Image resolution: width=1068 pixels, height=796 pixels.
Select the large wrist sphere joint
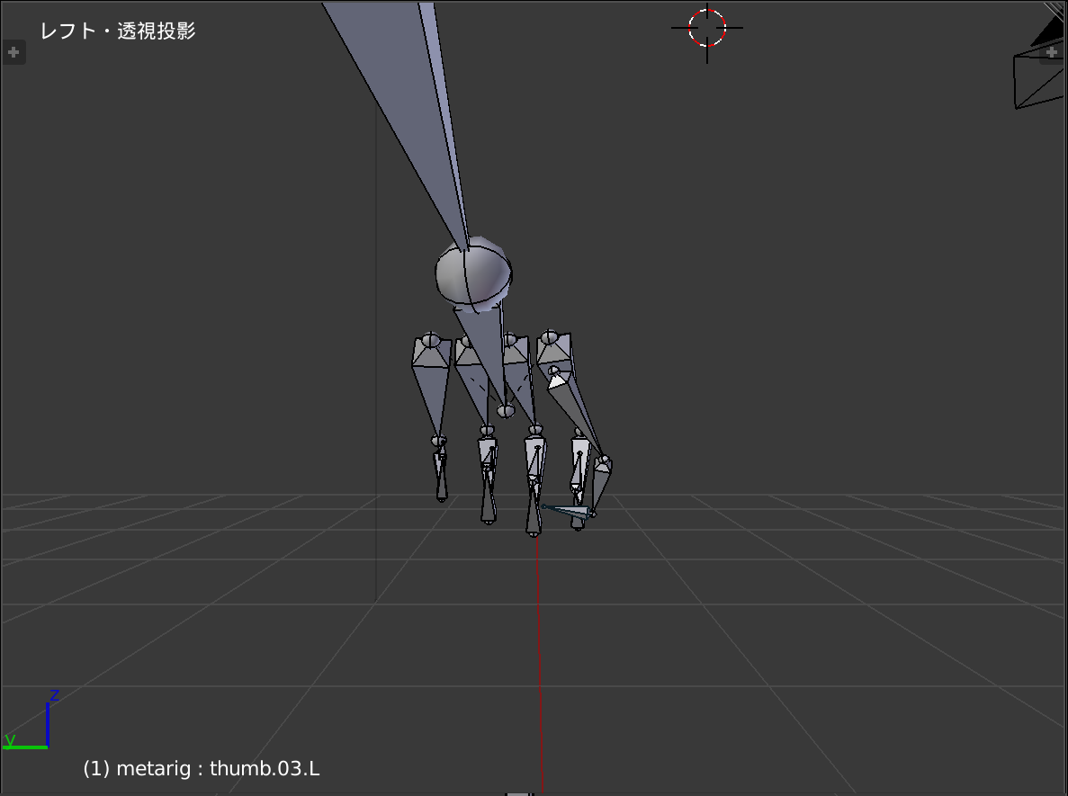pos(473,274)
